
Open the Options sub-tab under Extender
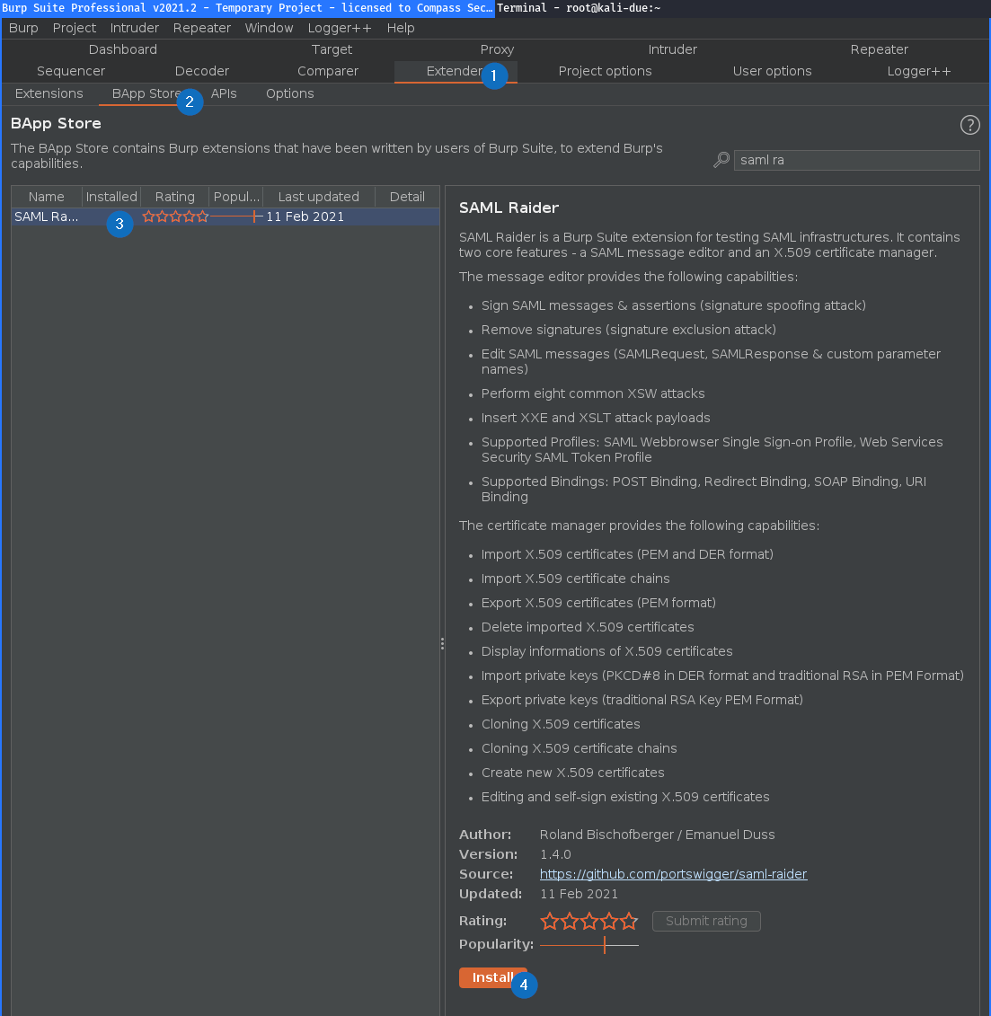click(289, 93)
